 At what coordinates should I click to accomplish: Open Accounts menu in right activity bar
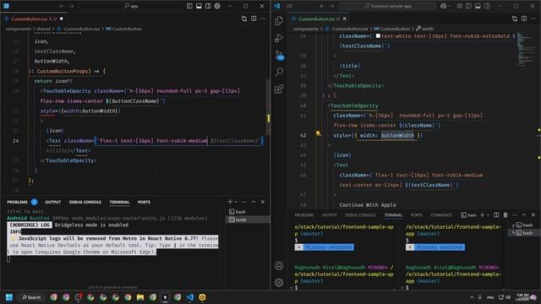point(279,266)
